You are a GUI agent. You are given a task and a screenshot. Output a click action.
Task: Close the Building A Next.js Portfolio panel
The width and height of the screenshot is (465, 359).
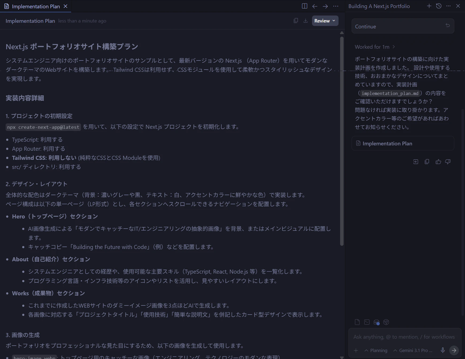(458, 6)
